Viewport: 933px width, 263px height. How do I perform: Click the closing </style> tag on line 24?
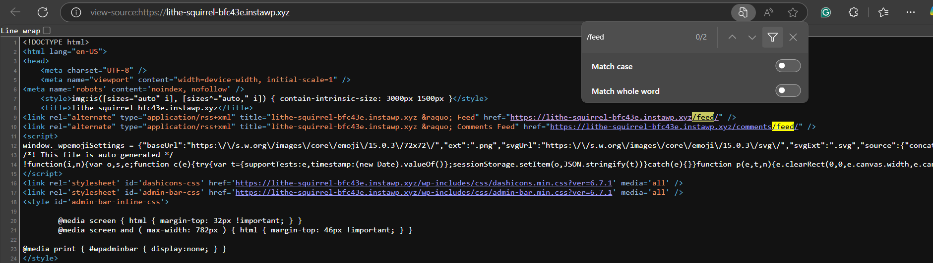pos(40,258)
